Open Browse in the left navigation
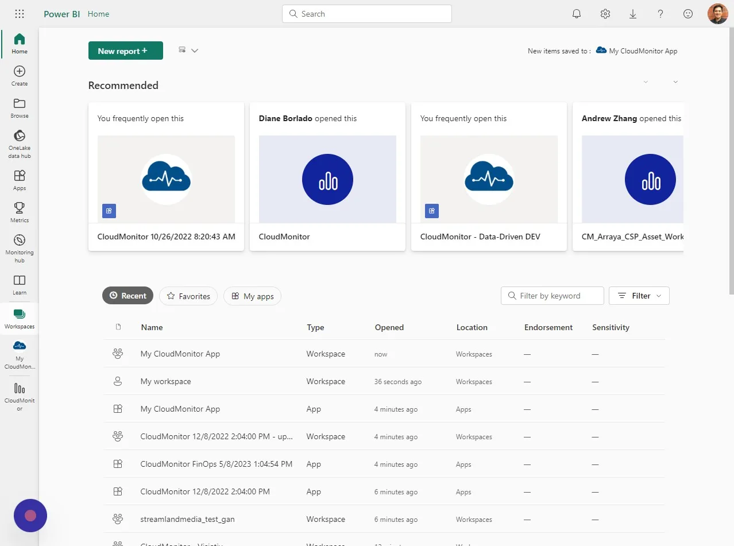The height and width of the screenshot is (546, 734). click(x=20, y=108)
